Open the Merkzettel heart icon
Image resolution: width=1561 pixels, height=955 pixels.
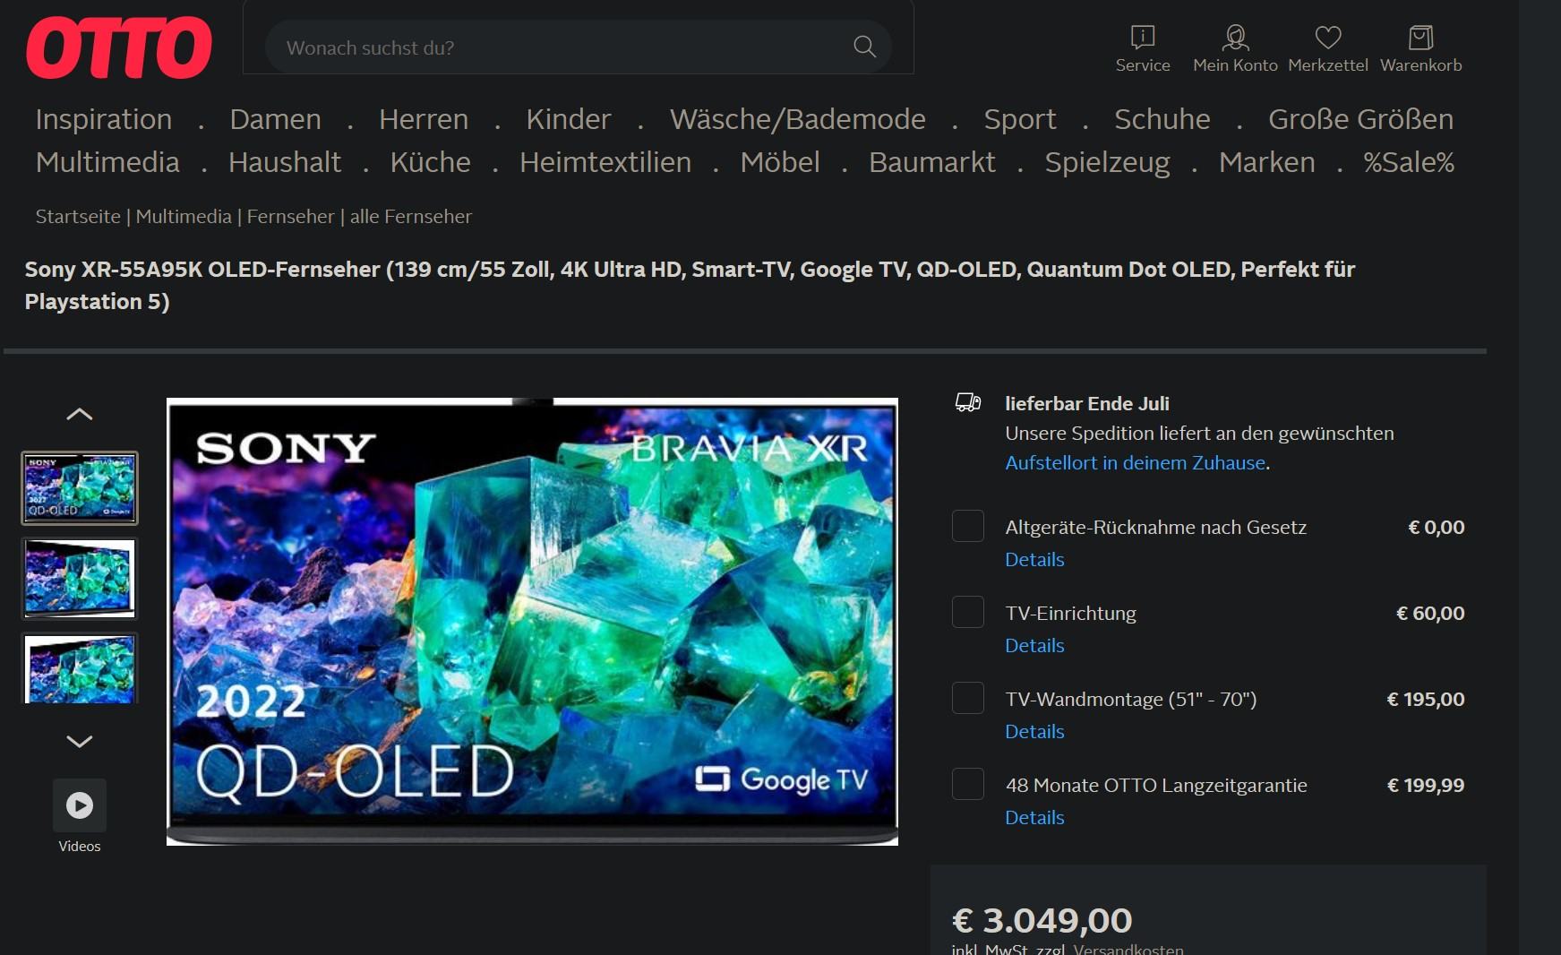pyautogui.click(x=1328, y=38)
